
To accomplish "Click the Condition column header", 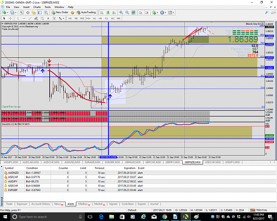I will 32,168.
